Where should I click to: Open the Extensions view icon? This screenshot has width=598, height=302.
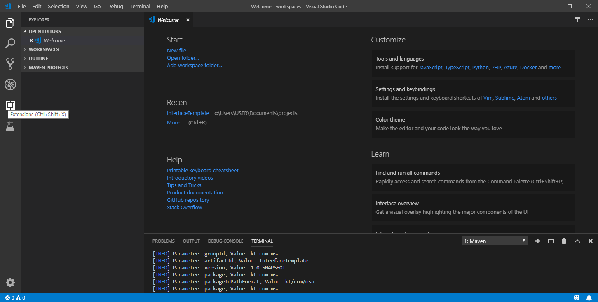tap(10, 105)
